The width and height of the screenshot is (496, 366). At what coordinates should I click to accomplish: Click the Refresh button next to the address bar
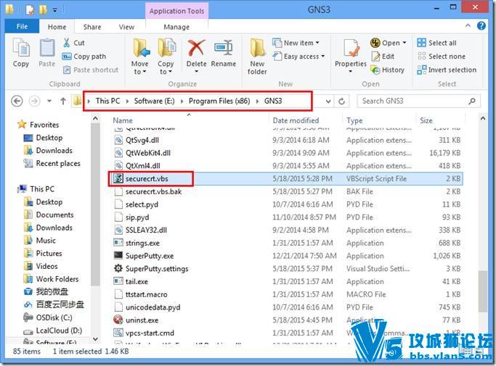coord(341,101)
